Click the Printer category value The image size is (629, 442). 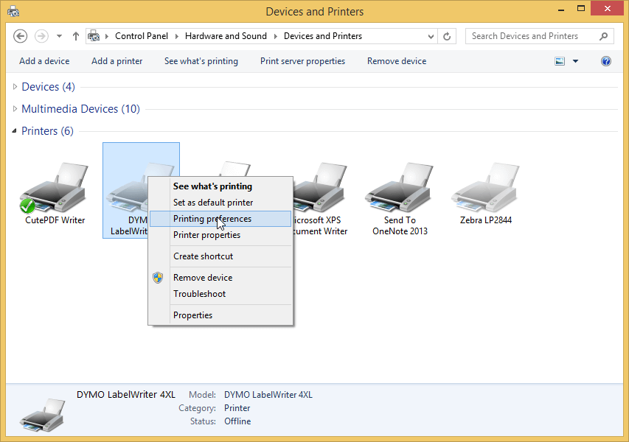[237, 408]
